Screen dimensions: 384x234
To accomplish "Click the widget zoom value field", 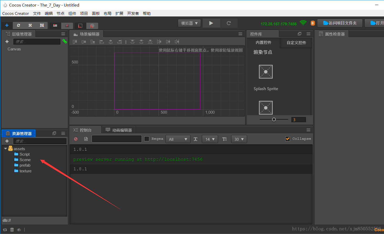I will 298,120.
